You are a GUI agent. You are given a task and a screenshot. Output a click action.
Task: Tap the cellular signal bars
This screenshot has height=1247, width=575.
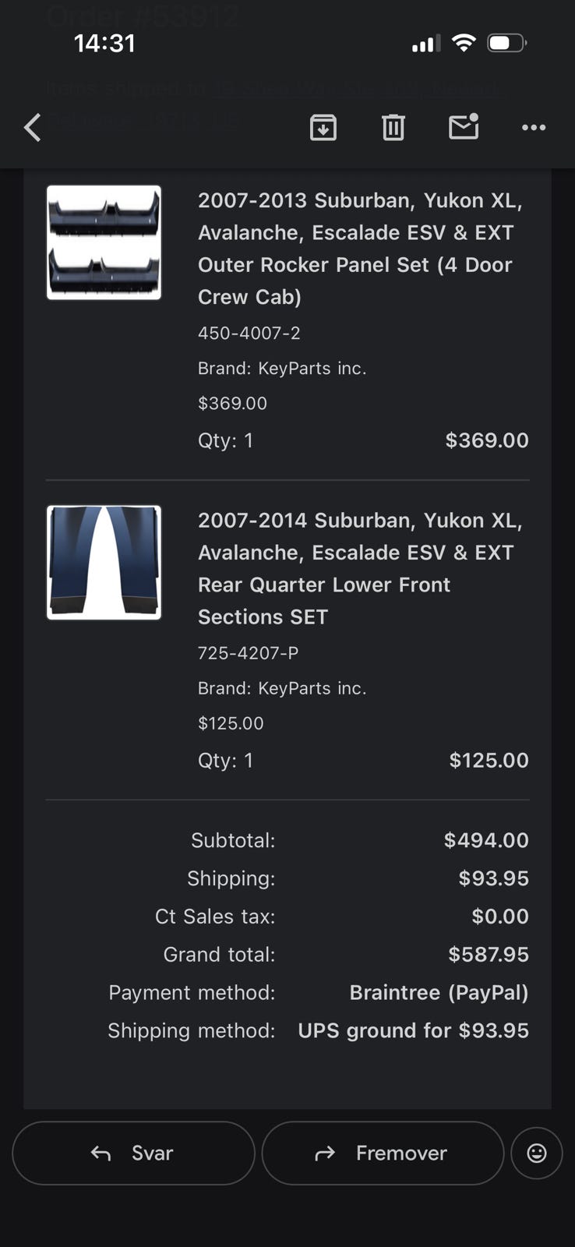tap(425, 44)
